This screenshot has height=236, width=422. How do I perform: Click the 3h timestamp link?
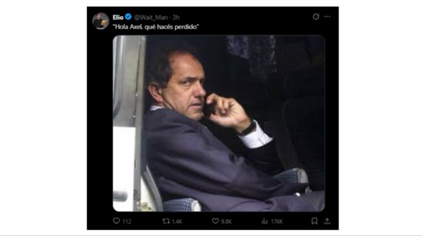point(175,17)
